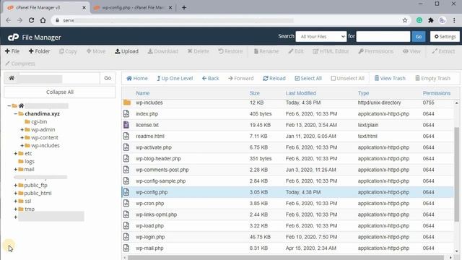Select the wp-includes folder icon in list

click(x=127, y=103)
